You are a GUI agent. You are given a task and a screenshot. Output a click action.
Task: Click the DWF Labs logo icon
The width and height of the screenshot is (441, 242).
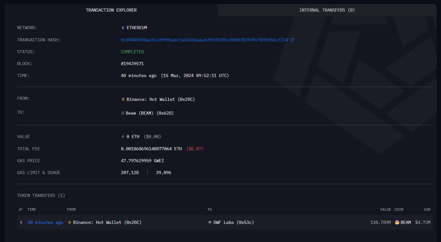[x=210, y=223]
